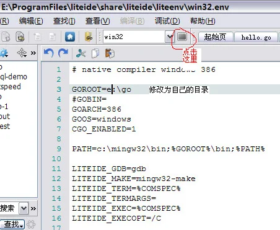280x230 pixels.
Task: Open the 调试(D) menu
Action: (167, 21)
